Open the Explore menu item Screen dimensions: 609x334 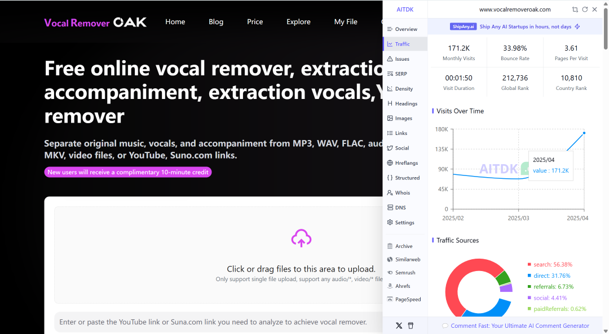click(x=298, y=22)
